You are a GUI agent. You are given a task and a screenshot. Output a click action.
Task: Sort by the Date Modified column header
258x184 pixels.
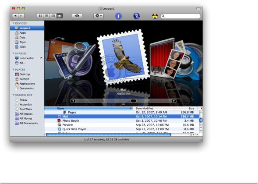tap(153, 109)
